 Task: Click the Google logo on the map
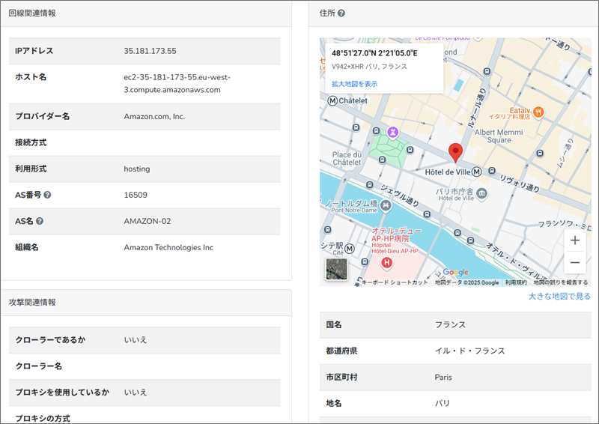455,272
